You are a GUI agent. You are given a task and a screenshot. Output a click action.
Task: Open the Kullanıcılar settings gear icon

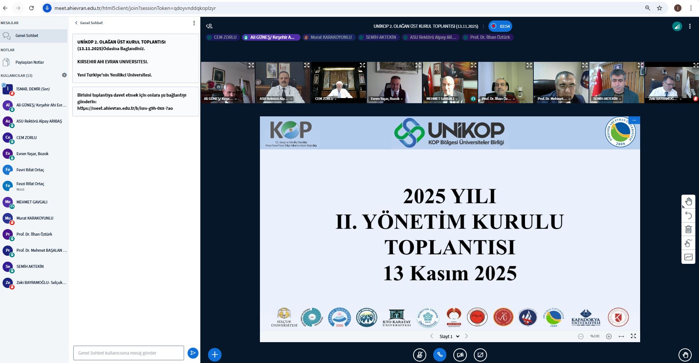(x=64, y=75)
